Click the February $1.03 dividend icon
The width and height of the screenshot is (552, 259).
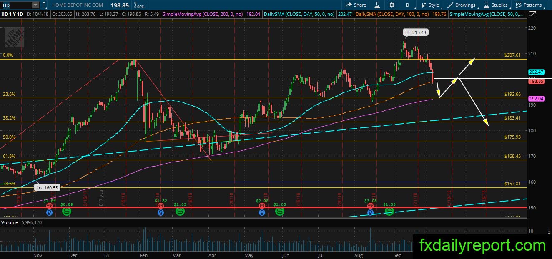tap(180, 212)
